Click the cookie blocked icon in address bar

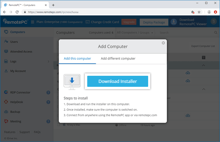point(193,12)
